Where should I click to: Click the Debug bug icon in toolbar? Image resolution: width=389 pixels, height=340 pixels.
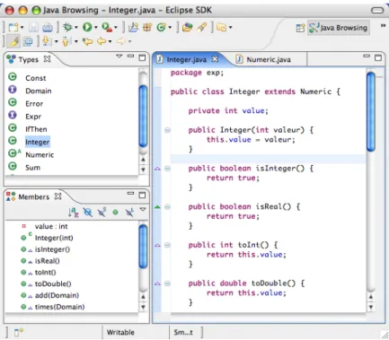(x=67, y=28)
